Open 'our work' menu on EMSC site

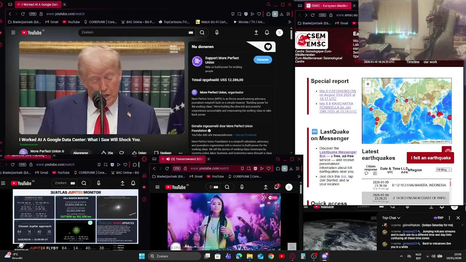[x=430, y=62]
